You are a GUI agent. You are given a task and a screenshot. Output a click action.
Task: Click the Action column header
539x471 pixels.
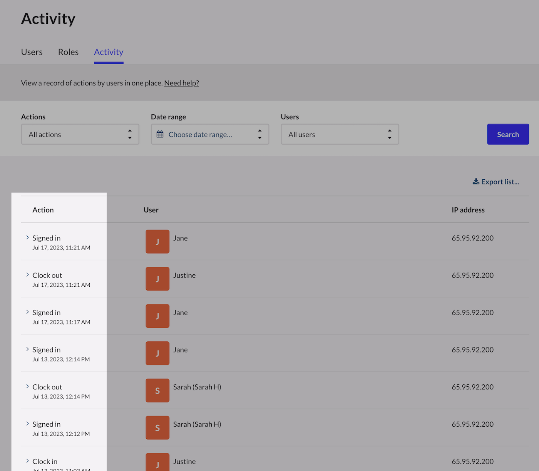(43, 210)
